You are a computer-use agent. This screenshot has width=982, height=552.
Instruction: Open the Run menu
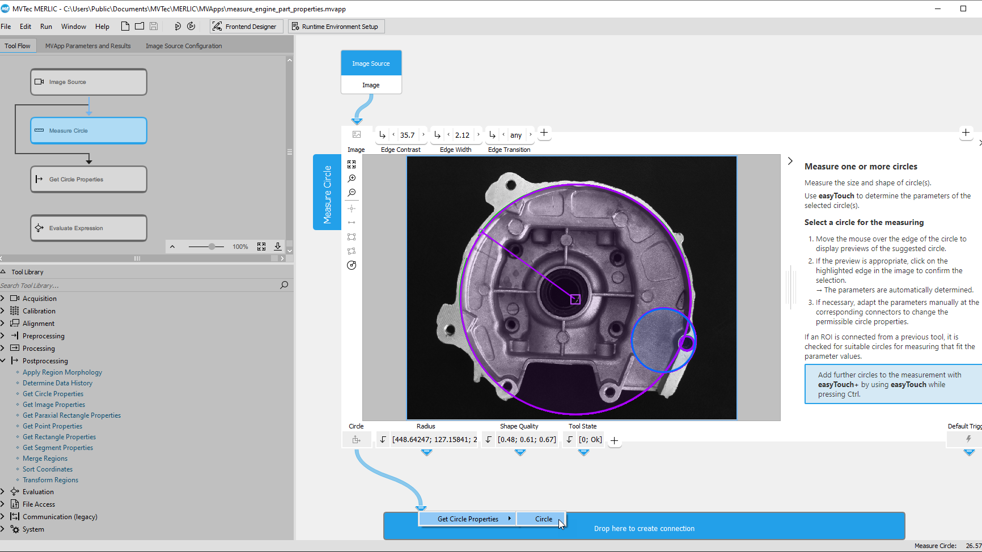tap(46, 27)
